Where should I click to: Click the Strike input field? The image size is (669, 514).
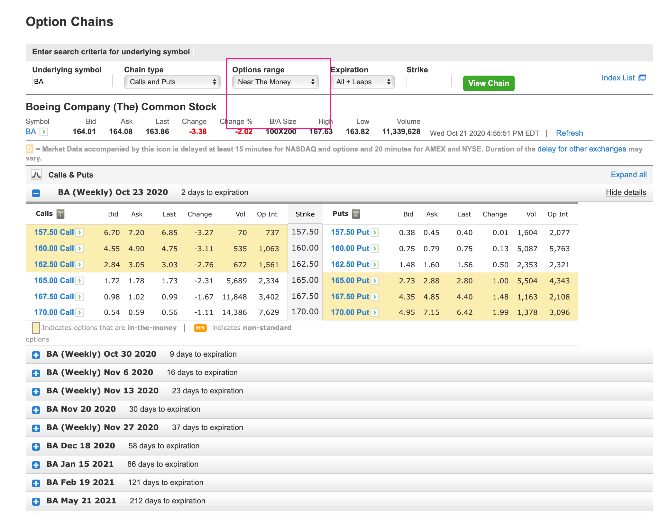(x=430, y=82)
